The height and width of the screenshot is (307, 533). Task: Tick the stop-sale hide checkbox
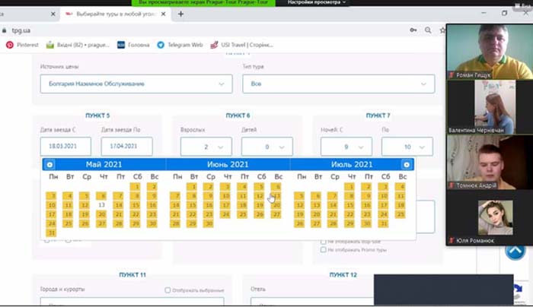[x=324, y=242]
